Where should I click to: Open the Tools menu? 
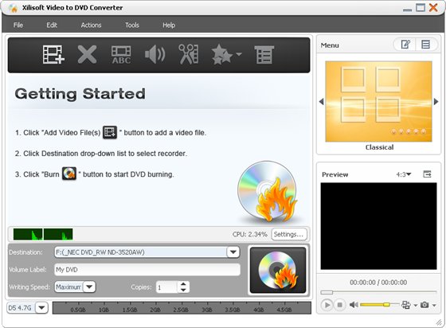click(x=132, y=25)
